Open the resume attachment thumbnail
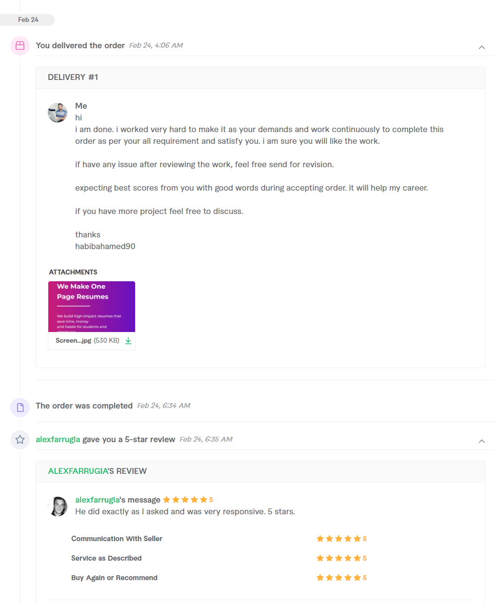 click(x=92, y=307)
